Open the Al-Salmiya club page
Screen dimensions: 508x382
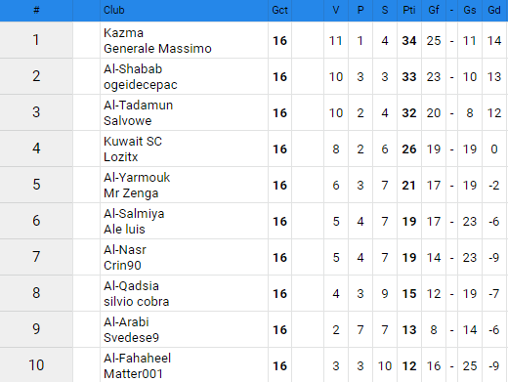click(134, 214)
